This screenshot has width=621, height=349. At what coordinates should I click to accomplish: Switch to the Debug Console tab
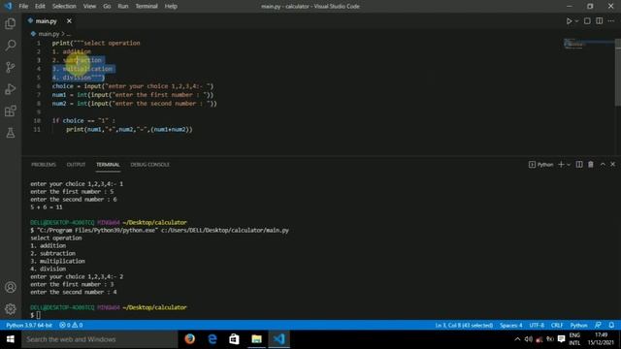[x=150, y=165]
